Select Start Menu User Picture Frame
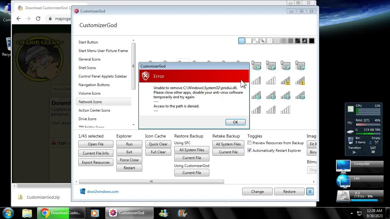The width and height of the screenshot is (390, 219). (x=103, y=51)
